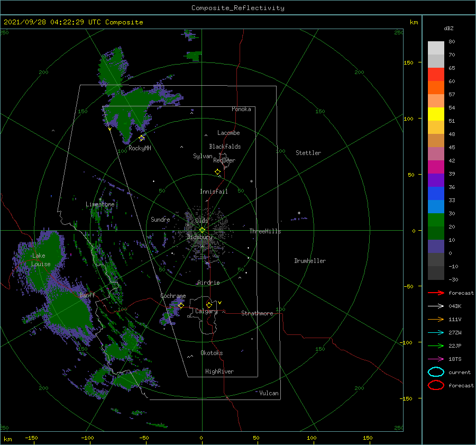Click the cyan 27ZW arrow legend icon

[436, 333]
